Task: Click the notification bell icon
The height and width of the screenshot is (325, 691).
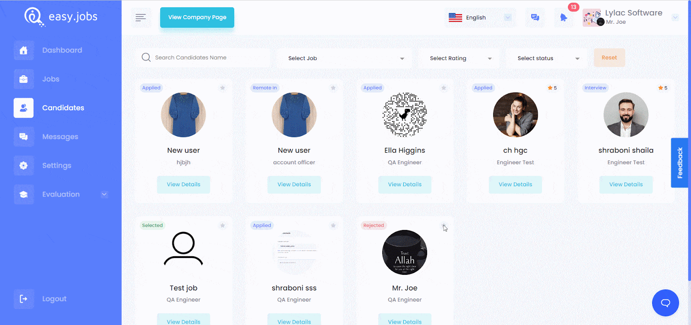Action: [564, 18]
